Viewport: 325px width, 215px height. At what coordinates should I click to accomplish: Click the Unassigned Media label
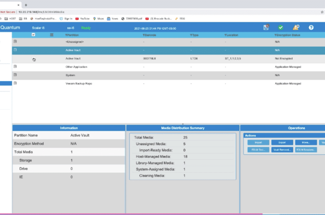[x=151, y=144]
